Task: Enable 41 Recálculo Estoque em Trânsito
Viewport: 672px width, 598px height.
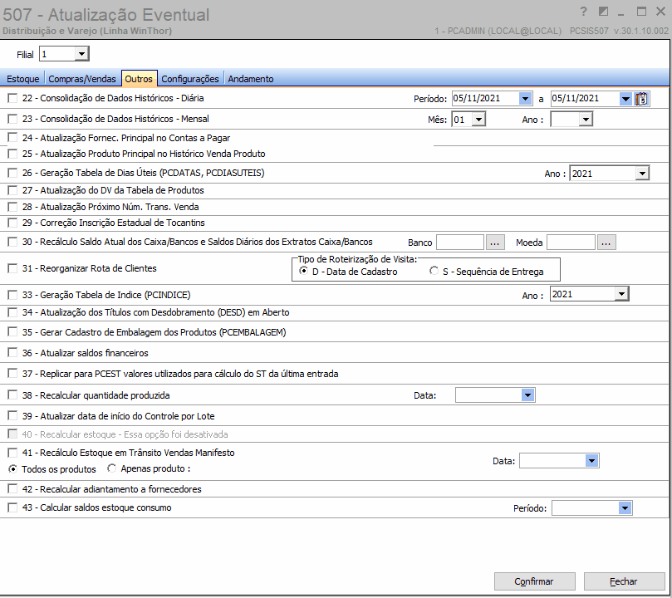Action: pos(12,453)
